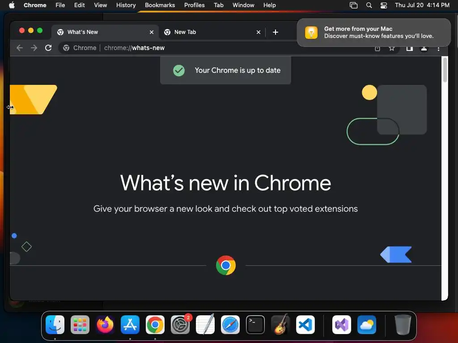Open the Edit menu
The width and height of the screenshot is (458, 343).
(x=80, y=5)
